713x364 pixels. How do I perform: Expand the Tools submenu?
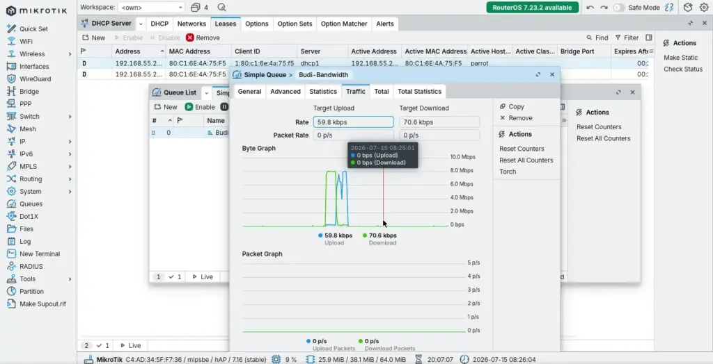coord(70,279)
